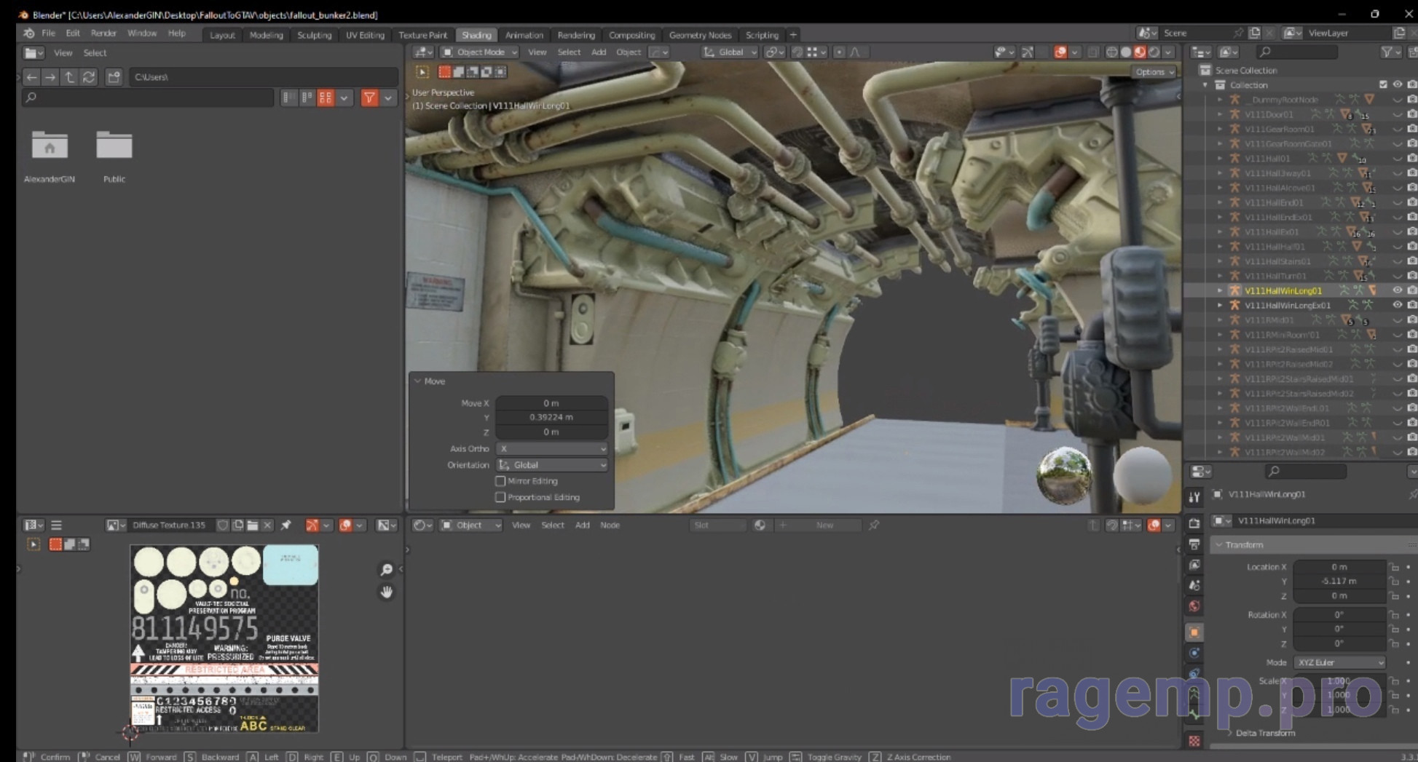Click the file browser path field
The height and width of the screenshot is (762, 1418).
[263, 76]
